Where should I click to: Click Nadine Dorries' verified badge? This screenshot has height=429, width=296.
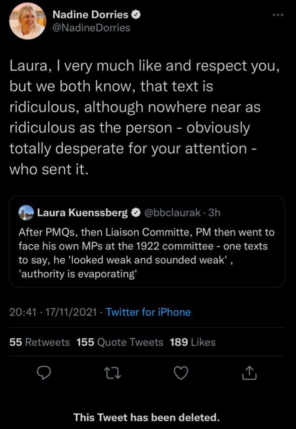[x=137, y=14]
